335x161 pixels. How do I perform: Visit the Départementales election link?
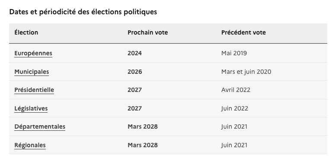coord(40,126)
